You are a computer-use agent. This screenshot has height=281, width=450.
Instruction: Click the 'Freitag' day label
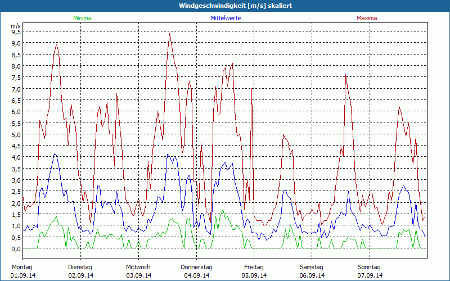[x=254, y=268]
